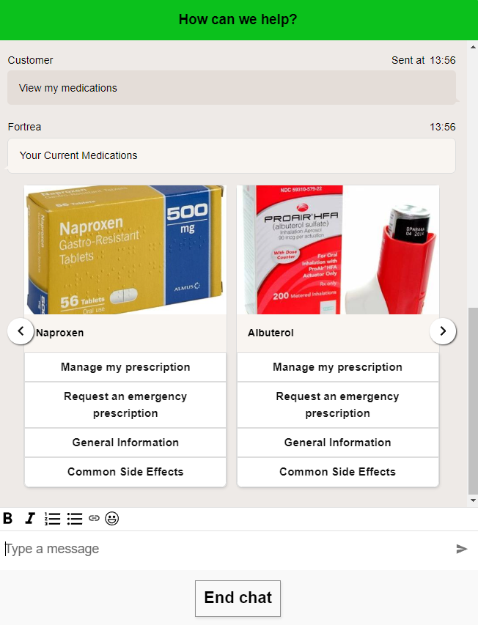Click the 'Sent at 13:56' timestamp
Screen dimensions: 478x625
coord(424,60)
